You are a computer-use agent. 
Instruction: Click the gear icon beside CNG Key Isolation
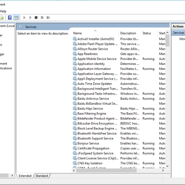(x=75, y=163)
